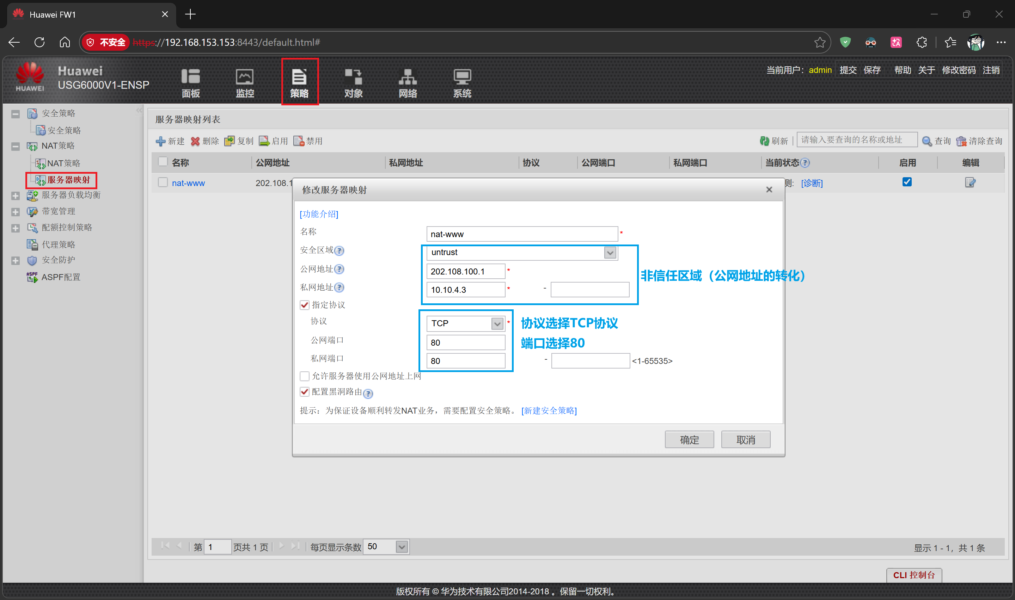Enable 允许服务器使用公网地址上网 checkbox
This screenshot has width=1015, height=600.
coord(305,376)
